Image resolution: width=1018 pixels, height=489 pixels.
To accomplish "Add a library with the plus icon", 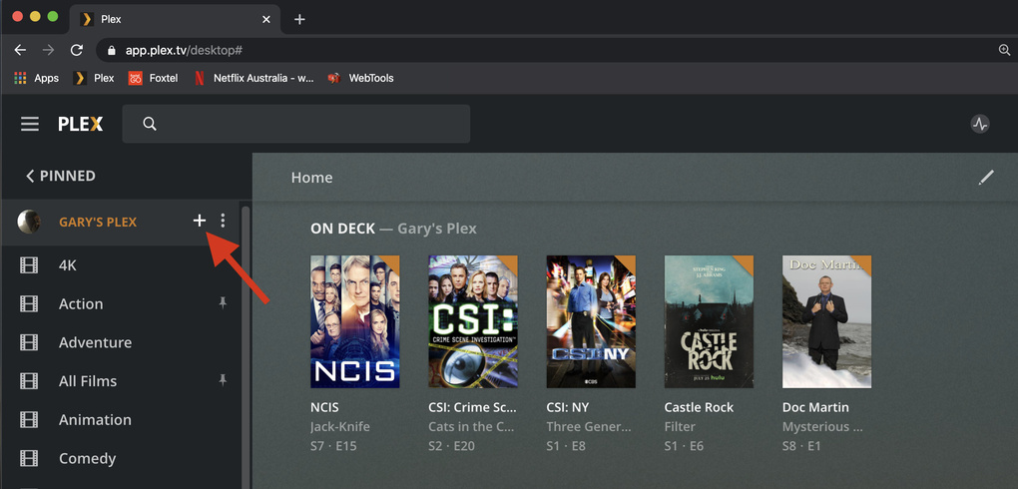I will pos(200,221).
